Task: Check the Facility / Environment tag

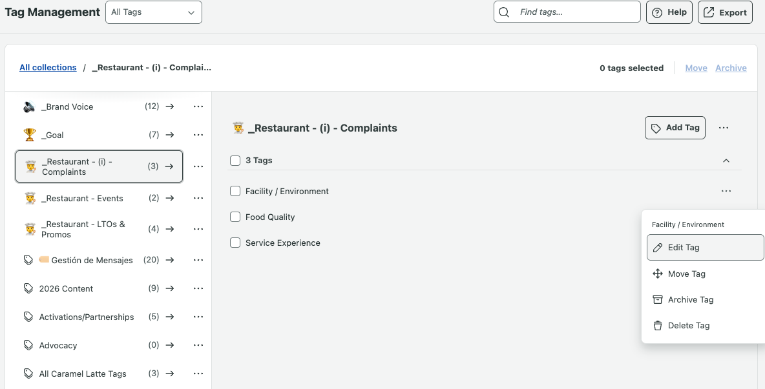Action: [235, 191]
